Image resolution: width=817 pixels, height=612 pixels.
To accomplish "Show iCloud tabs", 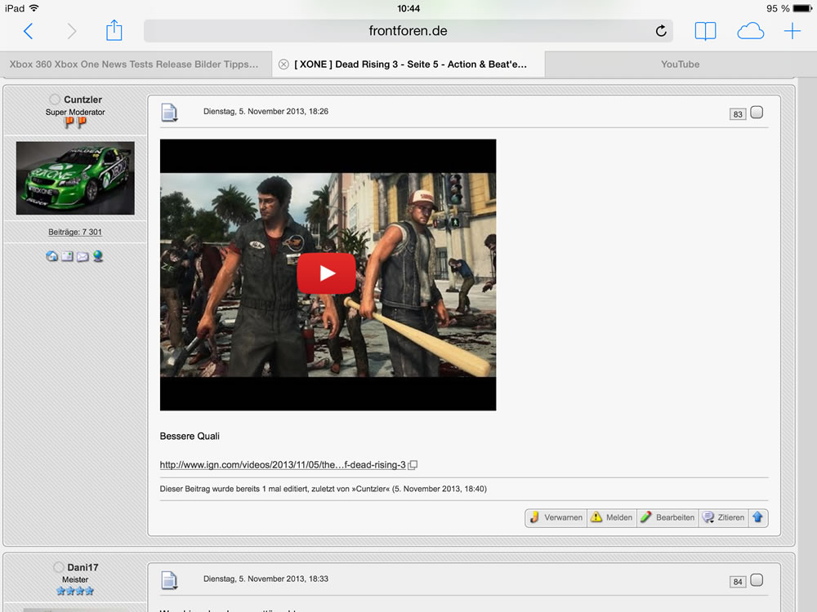I will 750,31.
